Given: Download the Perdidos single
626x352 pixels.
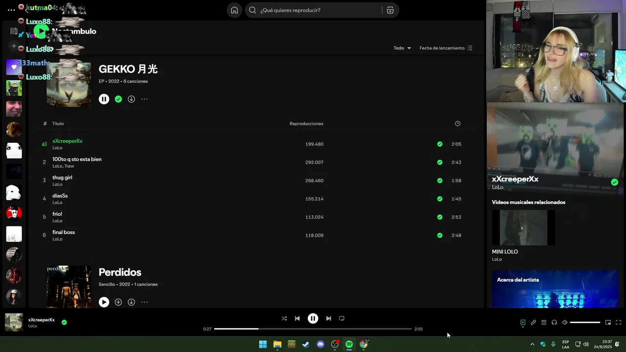Looking at the screenshot, I should [132, 302].
